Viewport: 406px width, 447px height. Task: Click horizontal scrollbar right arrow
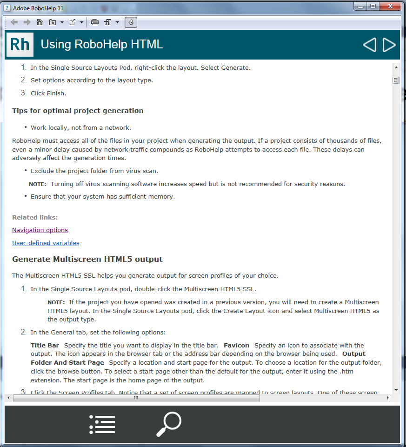[388, 398]
